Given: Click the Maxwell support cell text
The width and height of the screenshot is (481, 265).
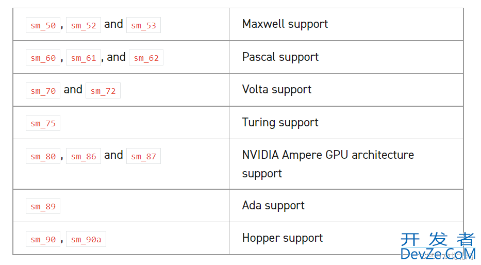Looking at the screenshot, I should pyautogui.click(x=285, y=24).
